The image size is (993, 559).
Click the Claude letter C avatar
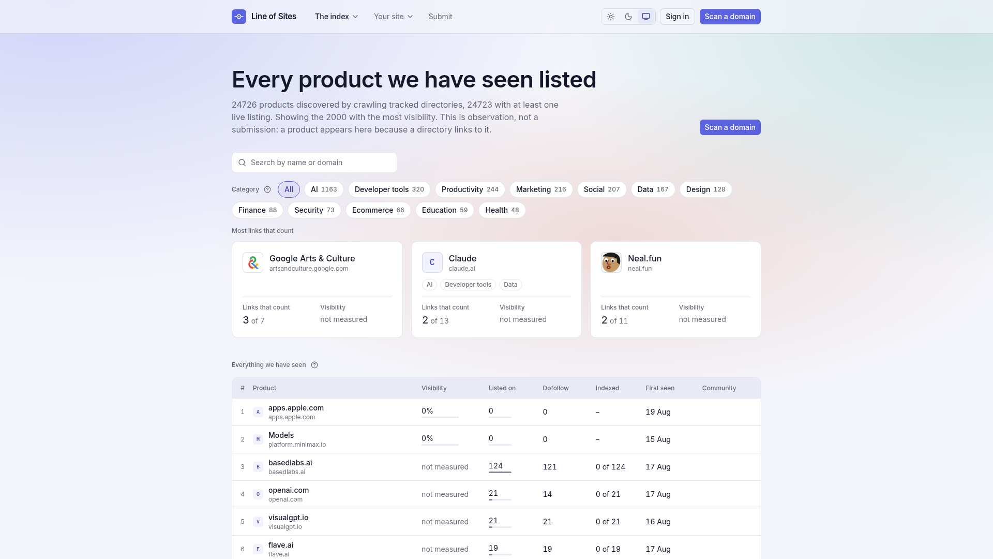[432, 262]
